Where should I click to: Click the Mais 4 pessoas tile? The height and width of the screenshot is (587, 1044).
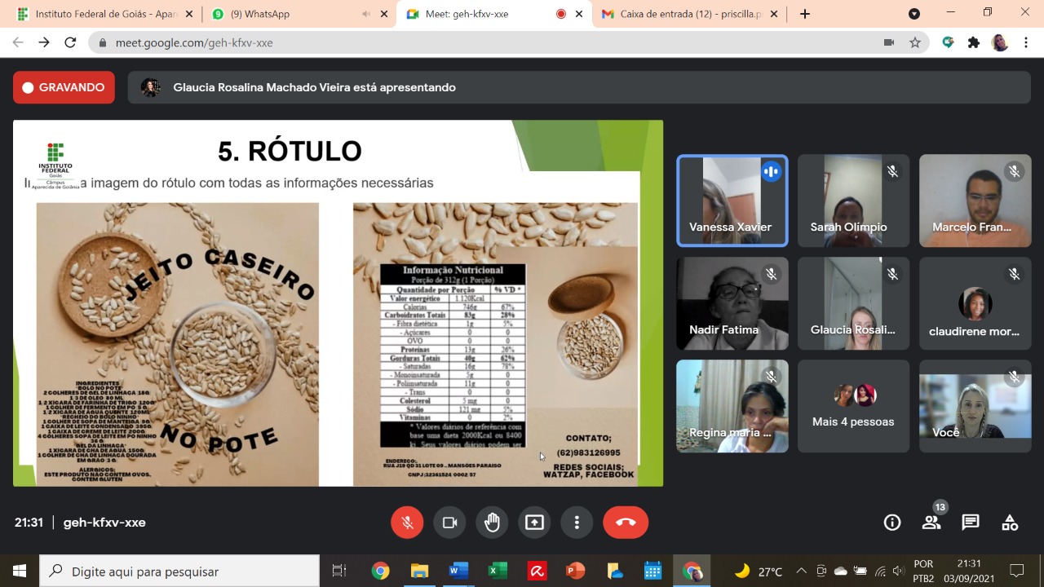point(853,407)
